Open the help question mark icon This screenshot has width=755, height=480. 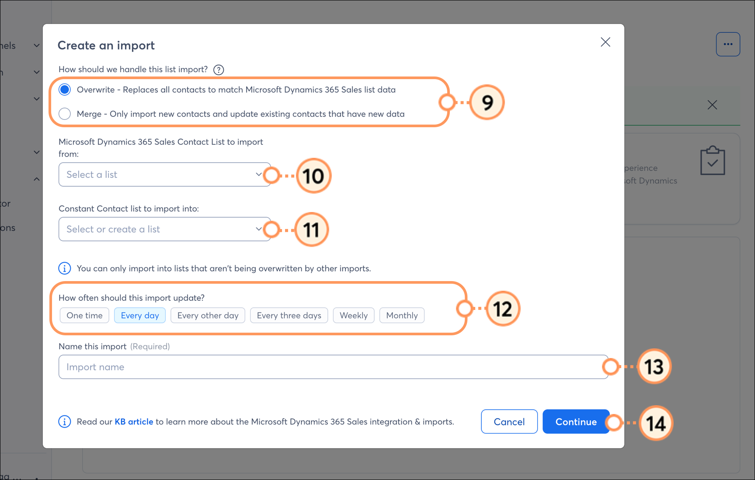pyautogui.click(x=219, y=70)
